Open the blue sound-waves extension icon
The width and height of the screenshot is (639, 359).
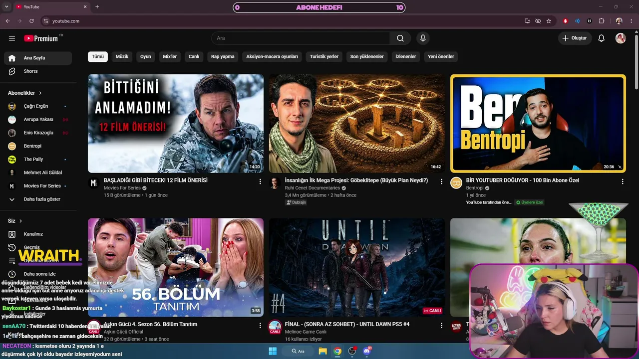(x=578, y=21)
